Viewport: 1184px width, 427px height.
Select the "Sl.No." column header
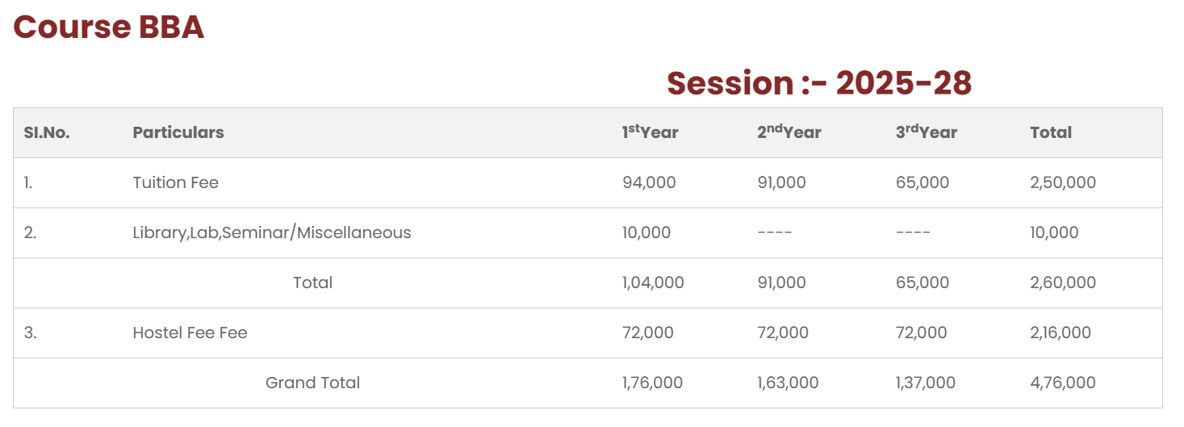47,133
